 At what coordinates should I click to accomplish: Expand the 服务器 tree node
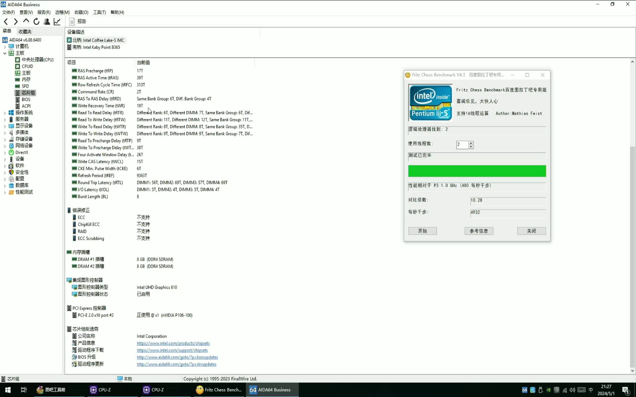pyautogui.click(x=5, y=119)
